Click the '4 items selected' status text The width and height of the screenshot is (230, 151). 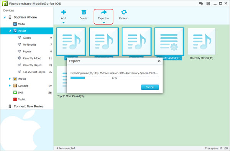(66, 148)
